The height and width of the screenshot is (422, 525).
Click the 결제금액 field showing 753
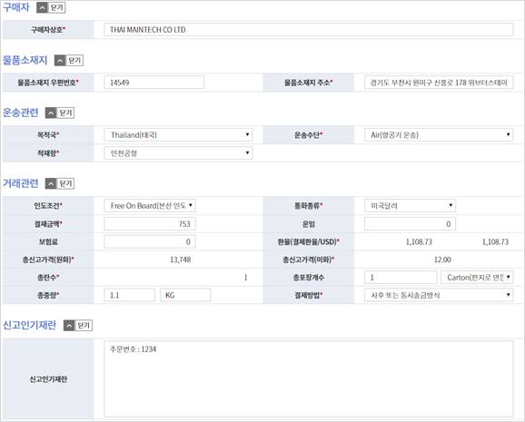click(x=150, y=224)
